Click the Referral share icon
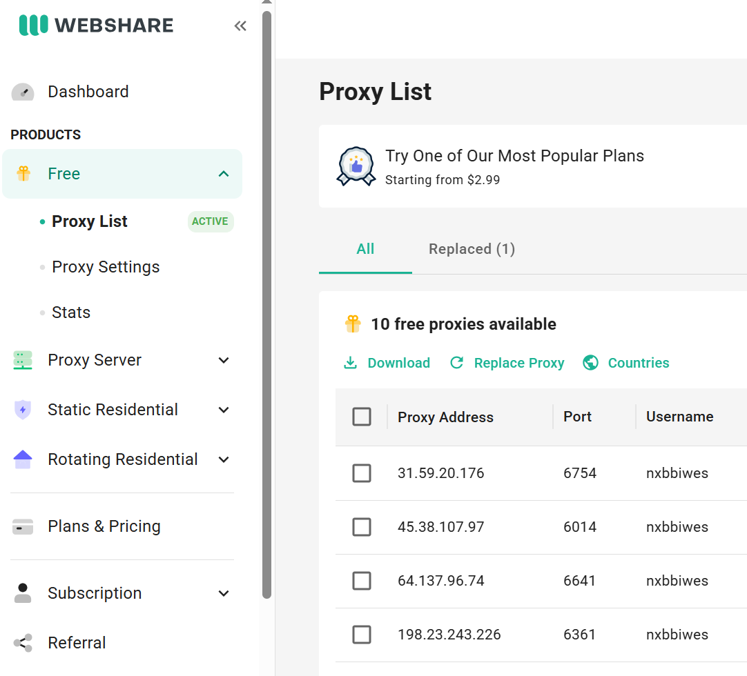The width and height of the screenshot is (747, 676). (x=23, y=643)
